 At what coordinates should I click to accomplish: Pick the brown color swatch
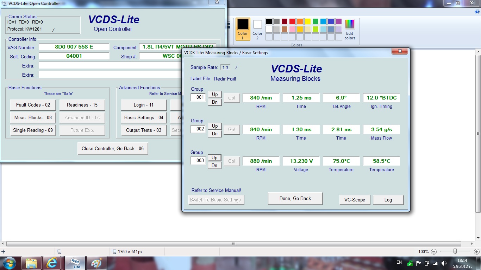click(x=285, y=29)
